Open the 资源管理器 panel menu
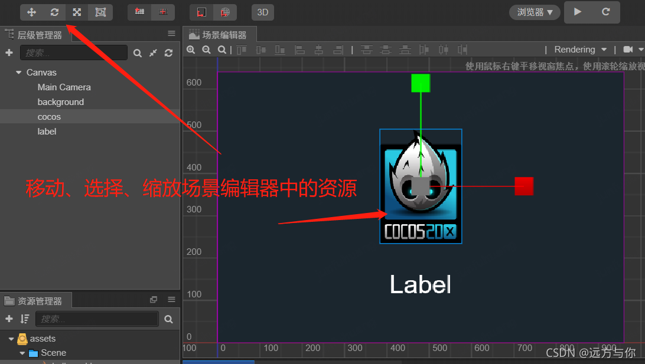The image size is (645, 364). tap(171, 300)
